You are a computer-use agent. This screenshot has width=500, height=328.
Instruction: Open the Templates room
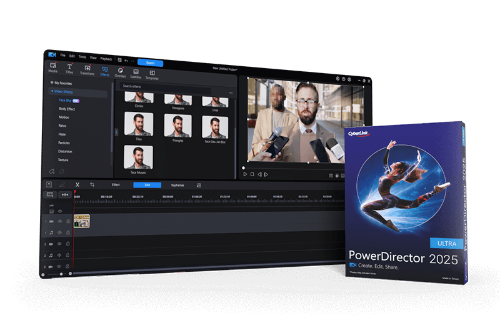coord(152,75)
